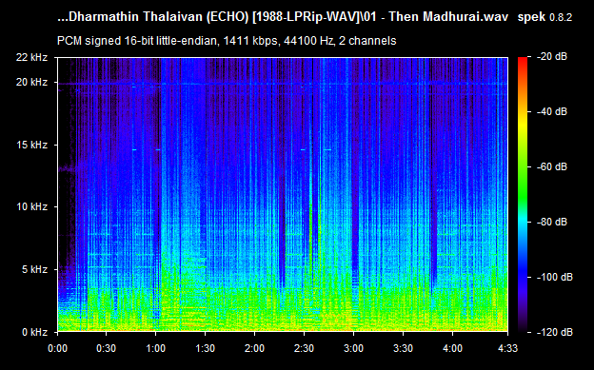Viewport: 594px width, 370px height.
Task: Click the 4:33 end time label
Action: [507, 348]
